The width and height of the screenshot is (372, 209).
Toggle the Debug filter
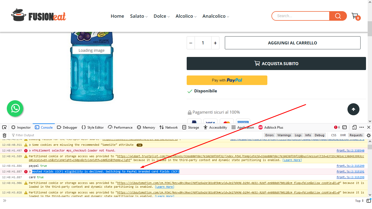pos(319,135)
